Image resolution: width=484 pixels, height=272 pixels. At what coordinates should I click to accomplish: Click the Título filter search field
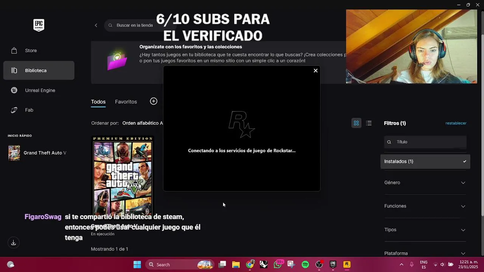(425, 142)
